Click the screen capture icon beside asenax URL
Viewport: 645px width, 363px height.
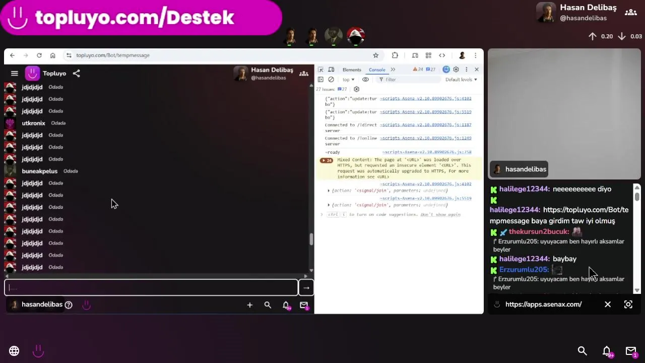click(628, 305)
